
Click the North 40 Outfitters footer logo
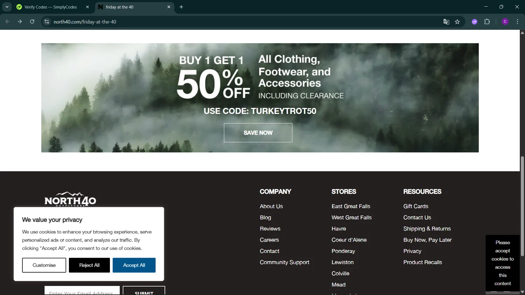[70, 199]
